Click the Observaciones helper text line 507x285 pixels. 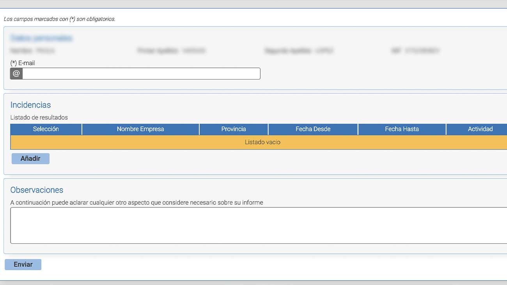(x=136, y=202)
